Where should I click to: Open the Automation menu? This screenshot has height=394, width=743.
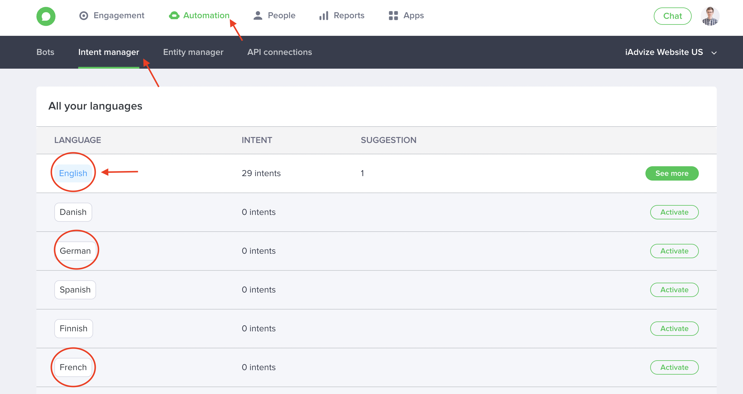[x=199, y=16]
